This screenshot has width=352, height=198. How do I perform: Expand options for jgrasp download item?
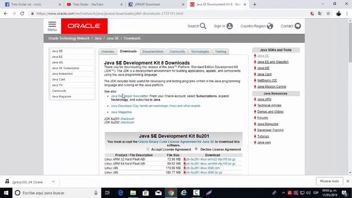[53, 182]
